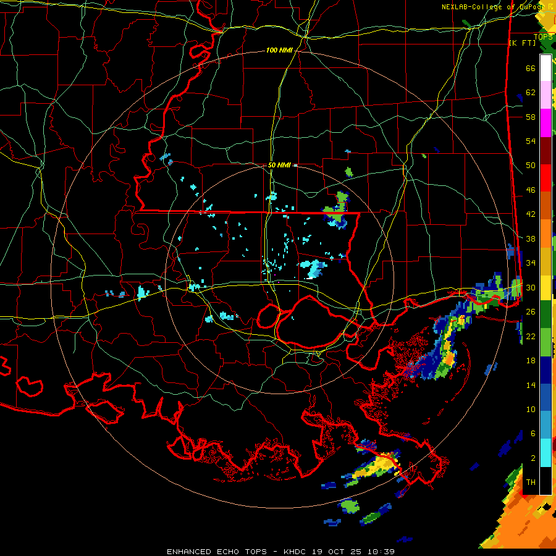Select the light pink legend color band
556x556 pixels.
tap(545, 95)
